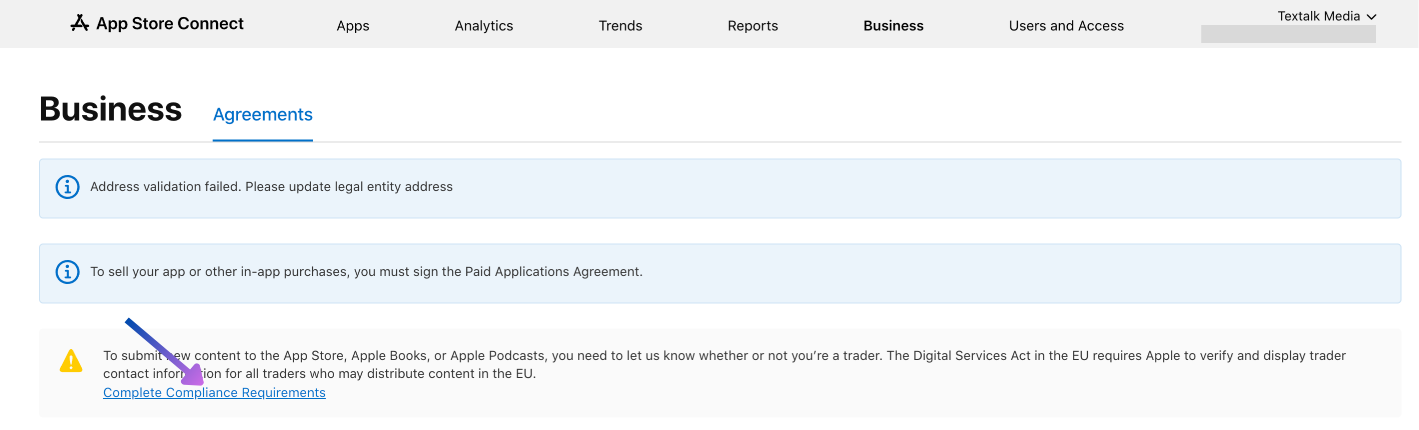This screenshot has width=1419, height=430.
Task: Navigate to Reports
Action: (753, 26)
